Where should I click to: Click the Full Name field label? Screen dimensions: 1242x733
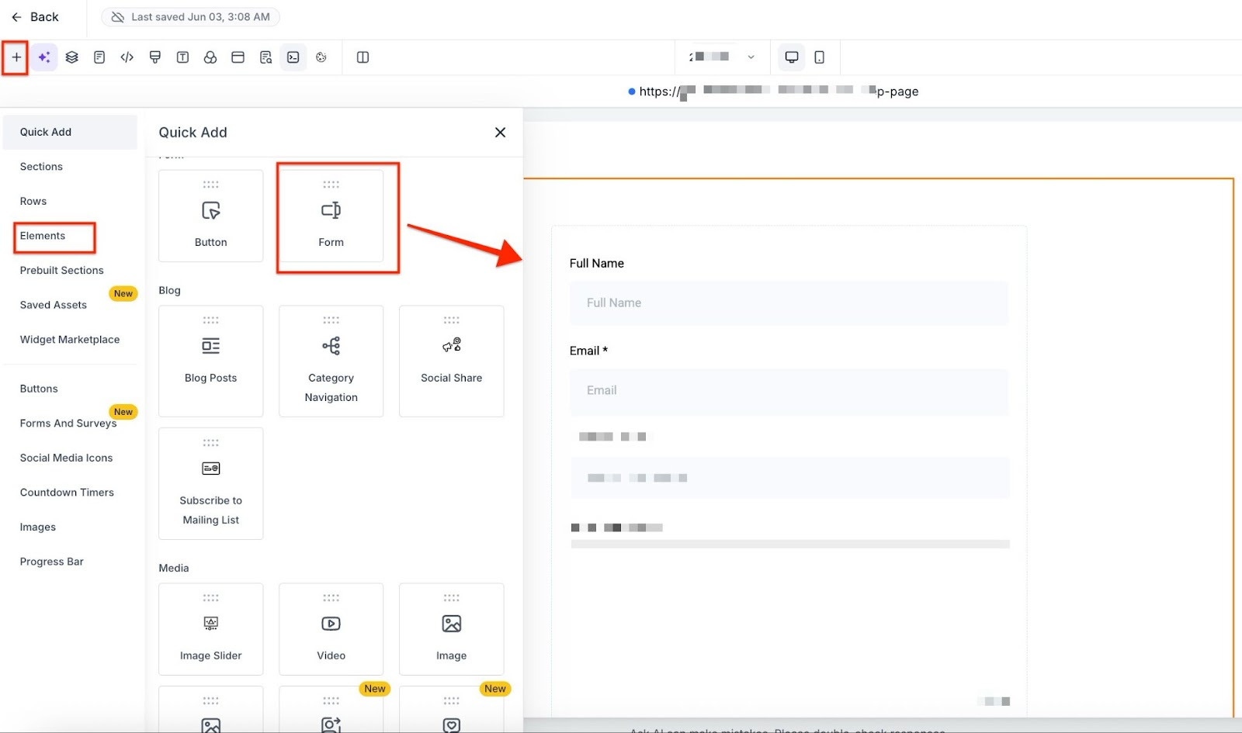(597, 264)
